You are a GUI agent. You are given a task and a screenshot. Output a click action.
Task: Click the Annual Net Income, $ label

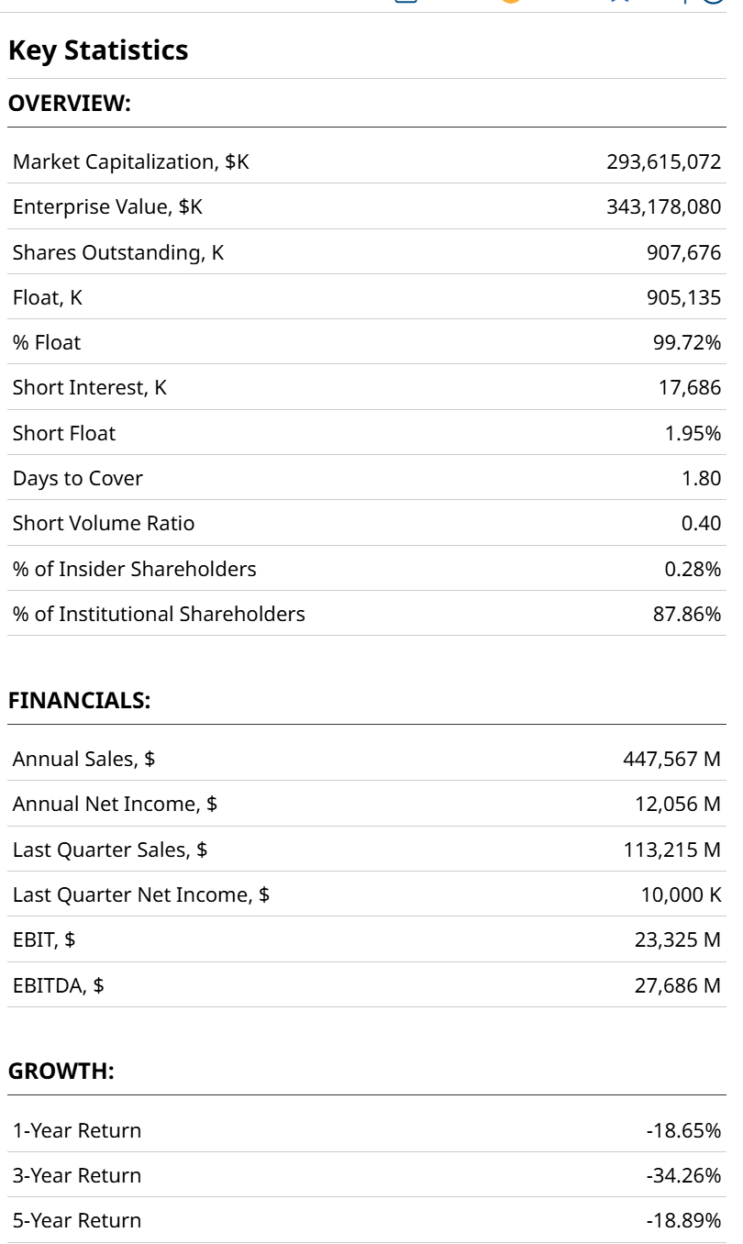coord(115,805)
